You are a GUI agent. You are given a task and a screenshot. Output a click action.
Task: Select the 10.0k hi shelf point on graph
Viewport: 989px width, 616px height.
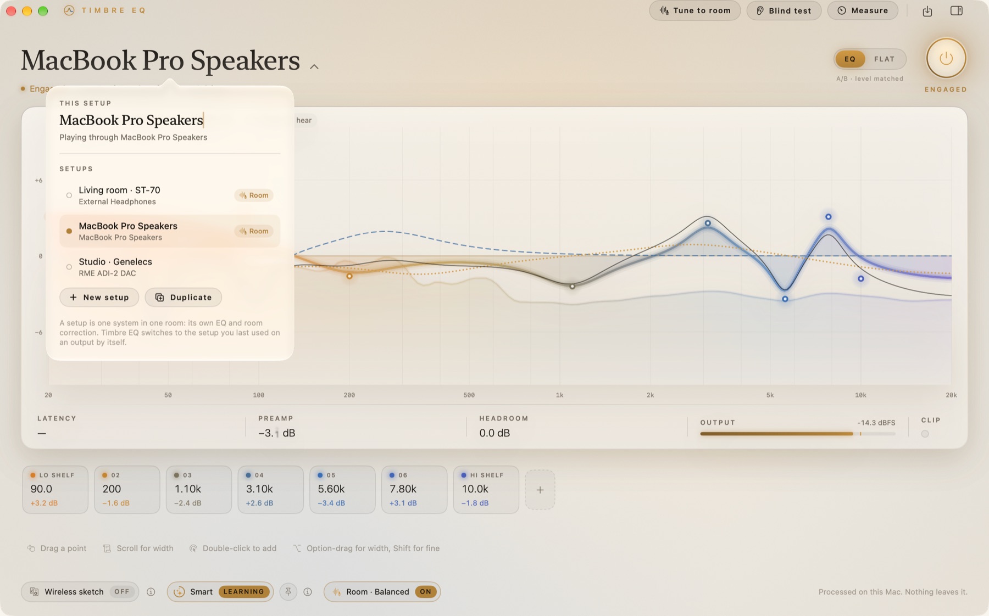(861, 278)
